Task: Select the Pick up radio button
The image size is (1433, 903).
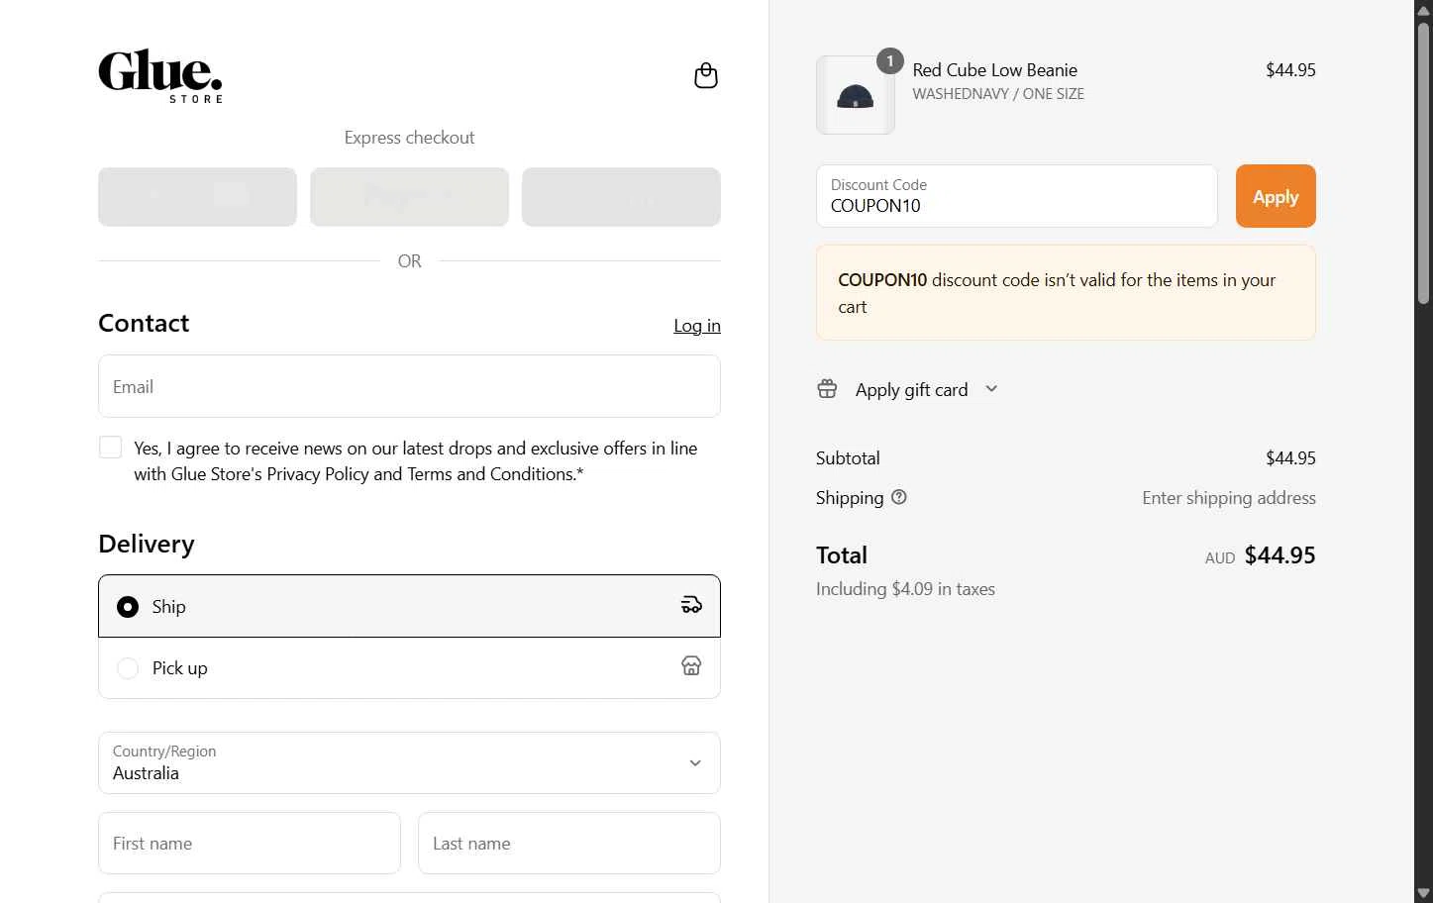Action: tap(128, 668)
